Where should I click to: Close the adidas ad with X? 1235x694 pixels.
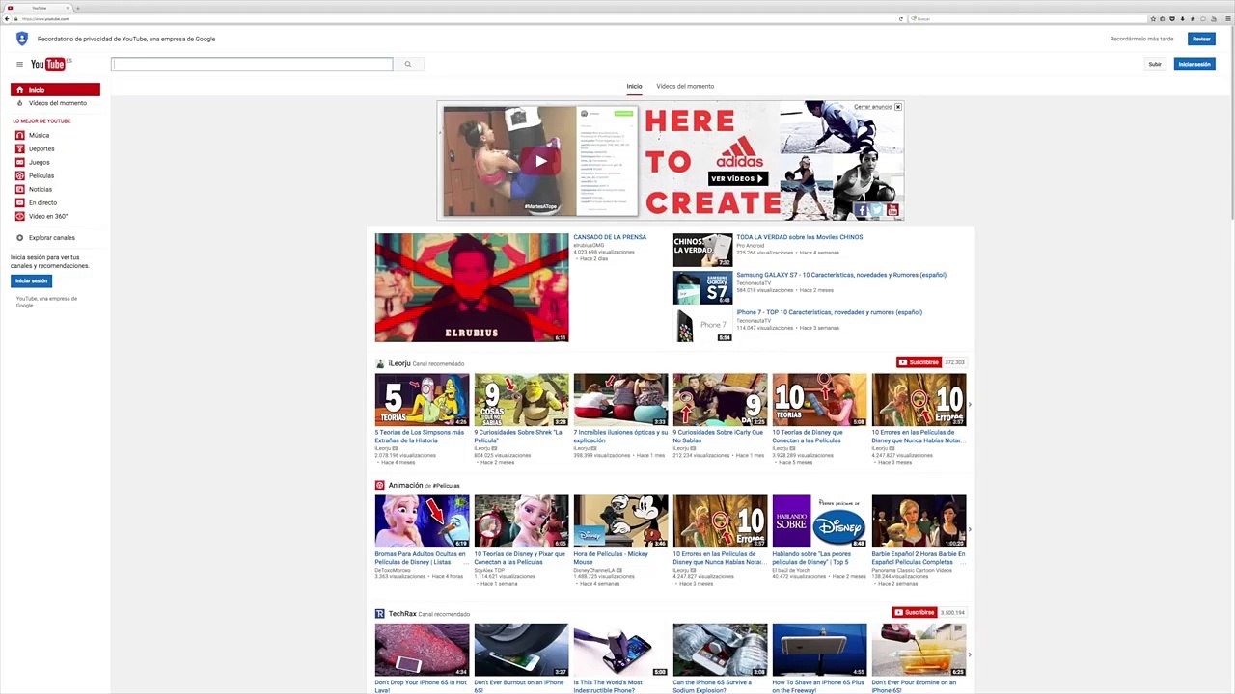pyautogui.click(x=898, y=107)
